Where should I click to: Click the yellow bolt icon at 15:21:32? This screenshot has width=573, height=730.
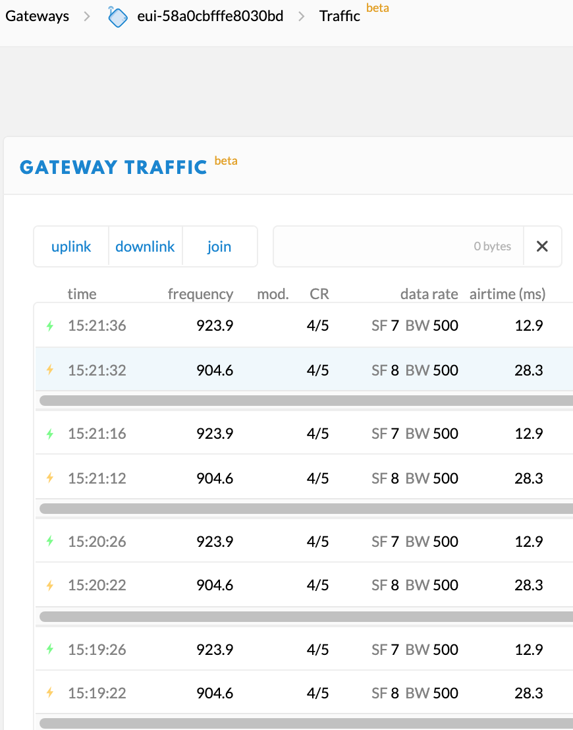(50, 370)
